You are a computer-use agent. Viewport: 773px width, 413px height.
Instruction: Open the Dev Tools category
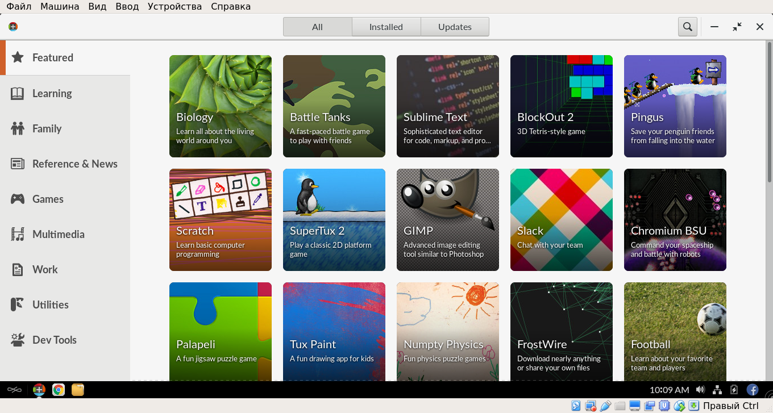click(65, 340)
